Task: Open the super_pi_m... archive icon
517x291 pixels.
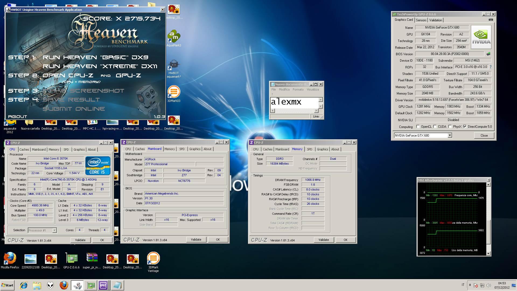Action: 92,261
